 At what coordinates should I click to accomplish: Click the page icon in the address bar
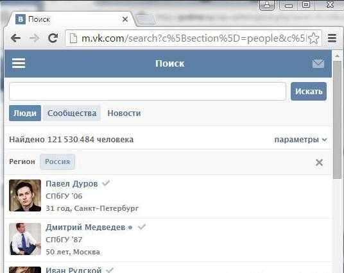pyautogui.click(x=73, y=38)
